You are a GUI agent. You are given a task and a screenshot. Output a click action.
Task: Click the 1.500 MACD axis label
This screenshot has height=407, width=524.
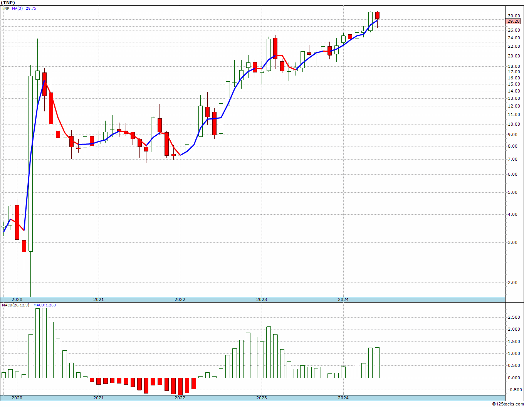click(x=514, y=341)
